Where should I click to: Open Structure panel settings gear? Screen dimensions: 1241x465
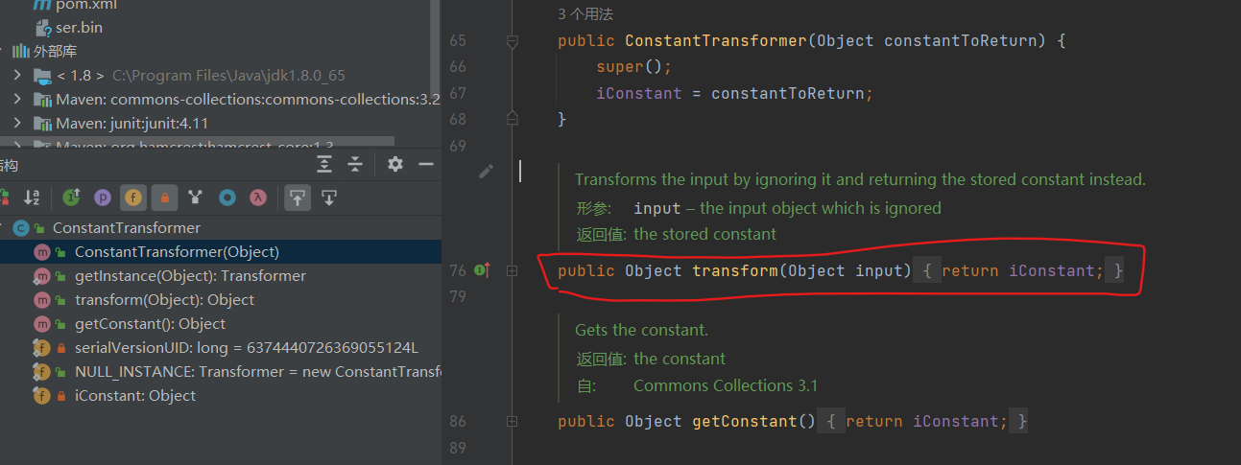pyautogui.click(x=395, y=165)
